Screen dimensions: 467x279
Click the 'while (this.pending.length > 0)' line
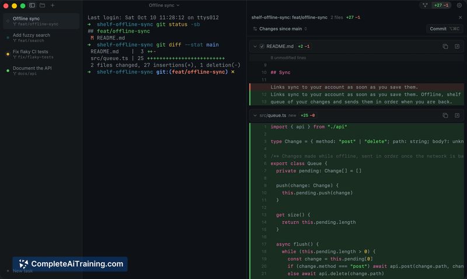pyautogui.click(x=357, y=252)
